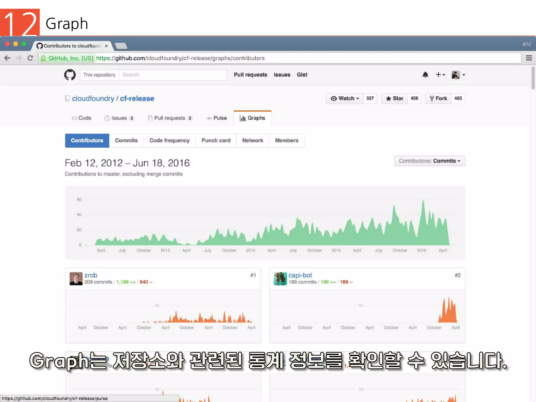Screen dimensions: 536x402
Task: Close the Contributors browser tab
Action: tap(106, 46)
